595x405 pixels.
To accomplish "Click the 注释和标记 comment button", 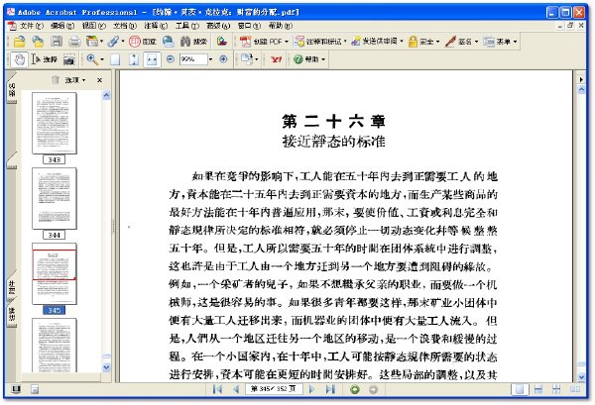I will click(318, 42).
